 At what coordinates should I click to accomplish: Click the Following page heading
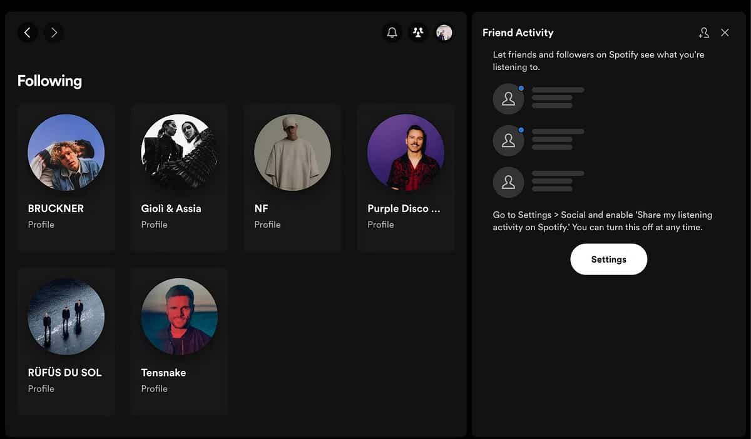coord(49,80)
